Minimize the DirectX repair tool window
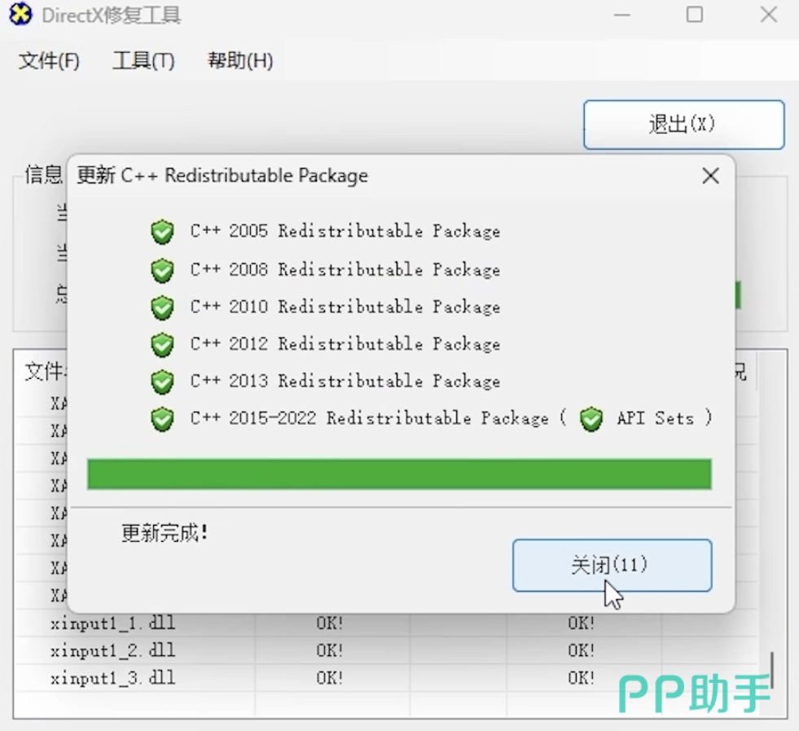This screenshot has width=799, height=731. 621,15
